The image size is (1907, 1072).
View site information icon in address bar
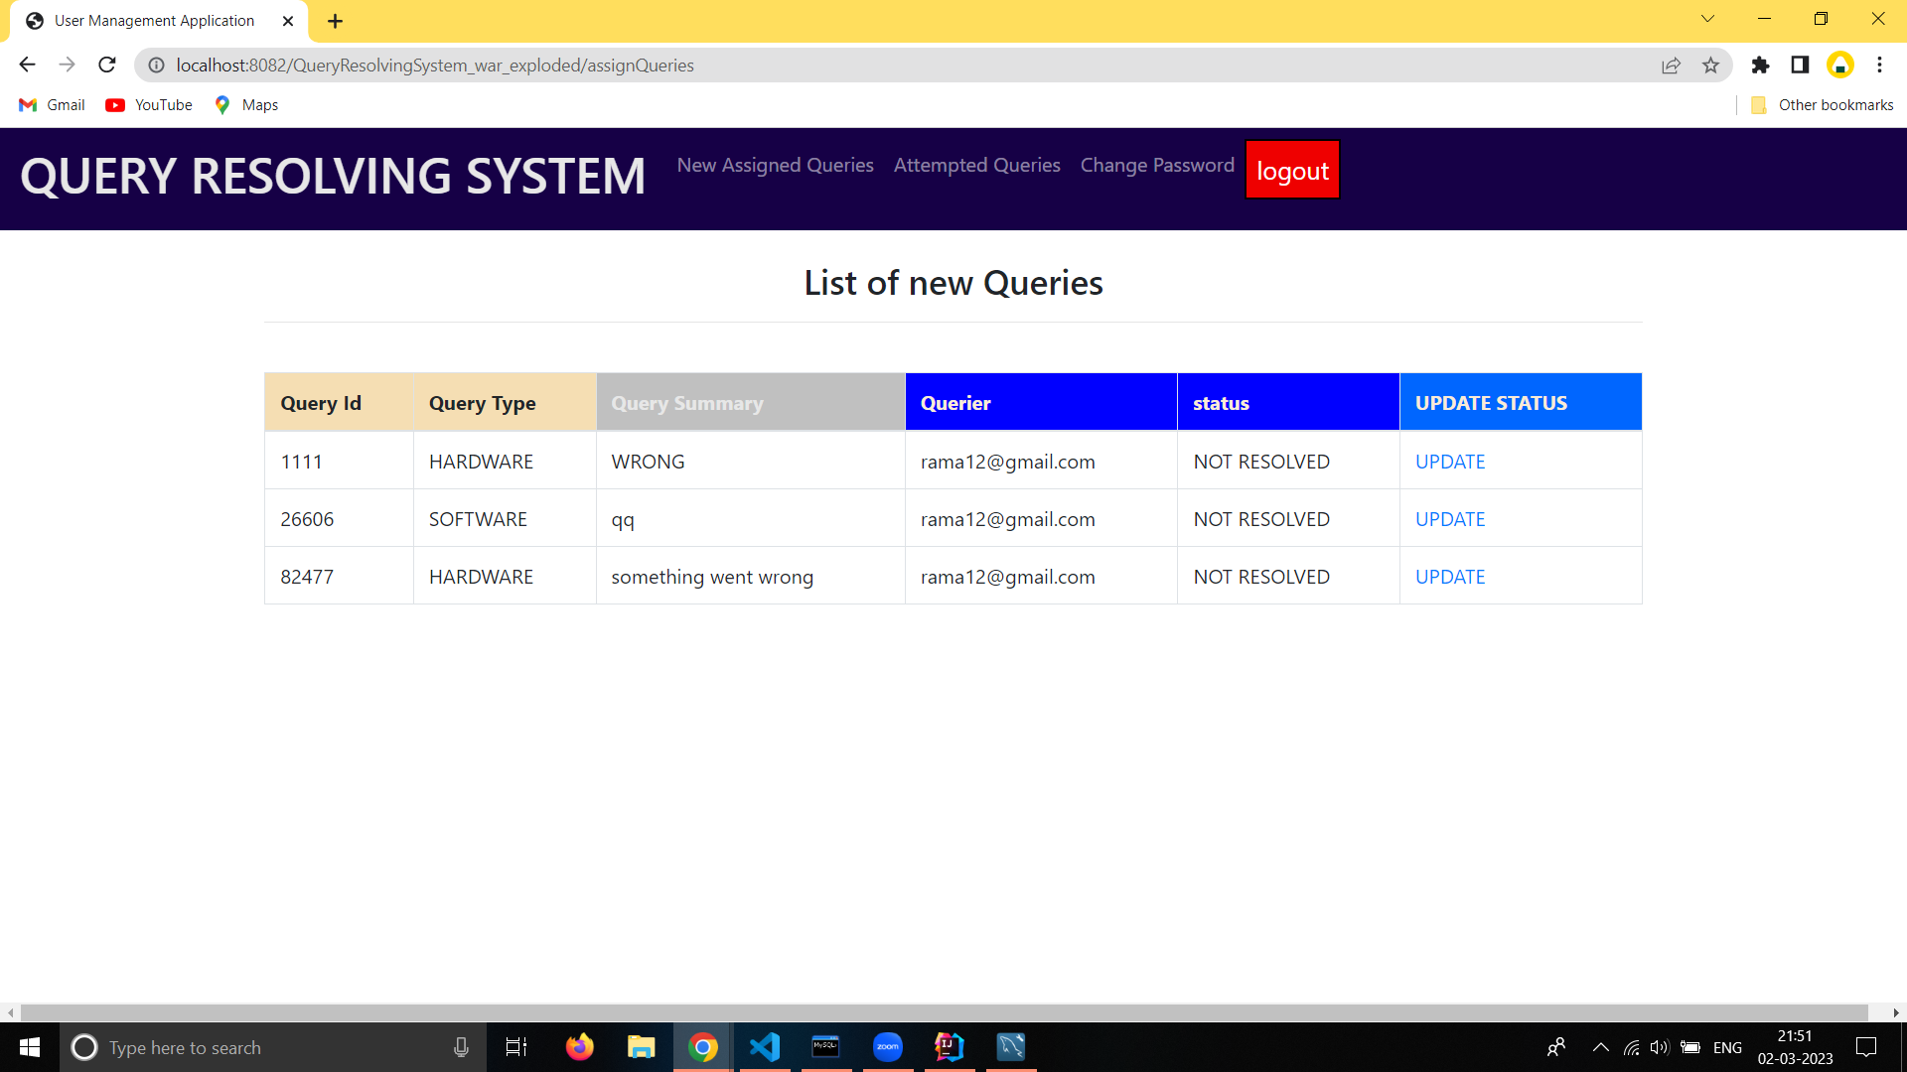coord(156,66)
